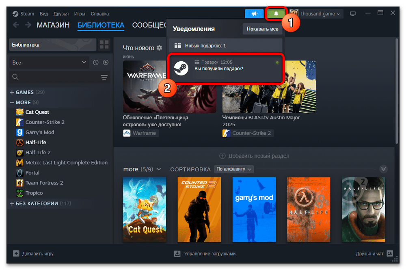This screenshot has height=270, width=406.
Task: Switch to the МАГАЗИН tab
Action: 53,25
